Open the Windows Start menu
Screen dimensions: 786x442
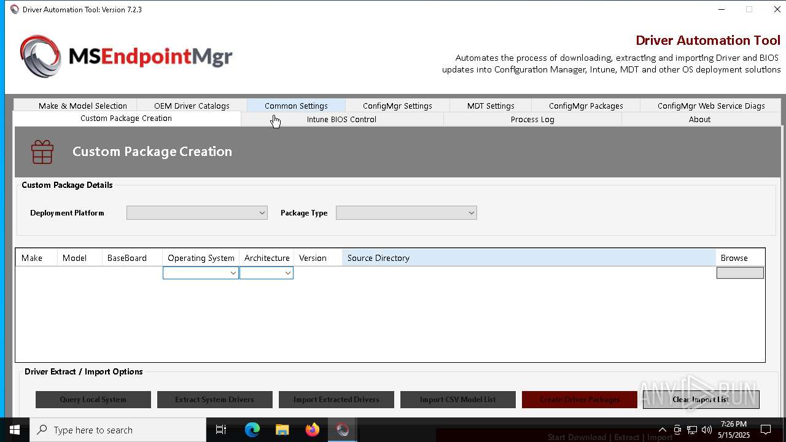[15, 430]
